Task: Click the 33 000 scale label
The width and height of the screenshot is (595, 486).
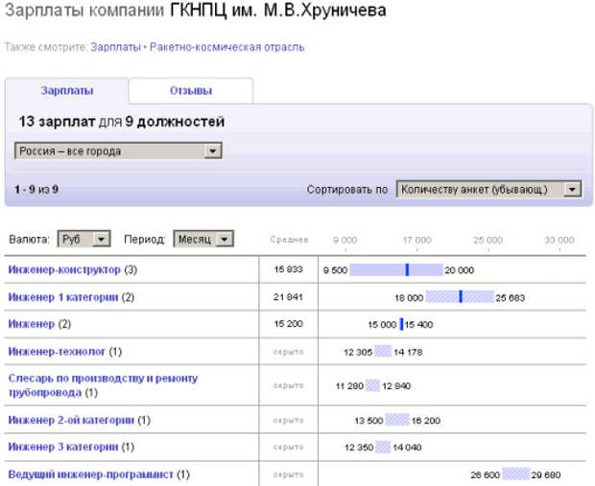Action: click(x=559, y=240)
